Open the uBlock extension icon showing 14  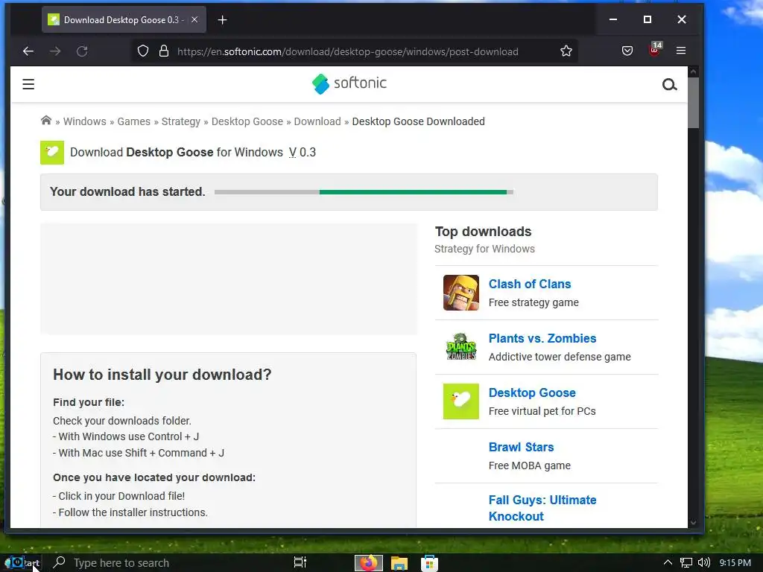tap(655, 49)
